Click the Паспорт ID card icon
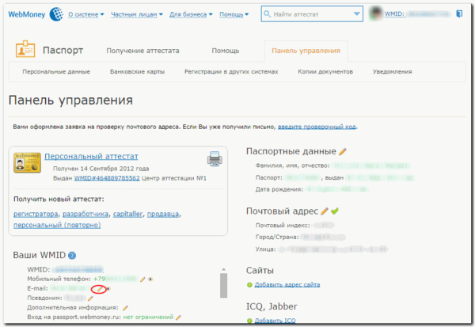The width and height of the screenshot is (475, 327). [25, 49]
